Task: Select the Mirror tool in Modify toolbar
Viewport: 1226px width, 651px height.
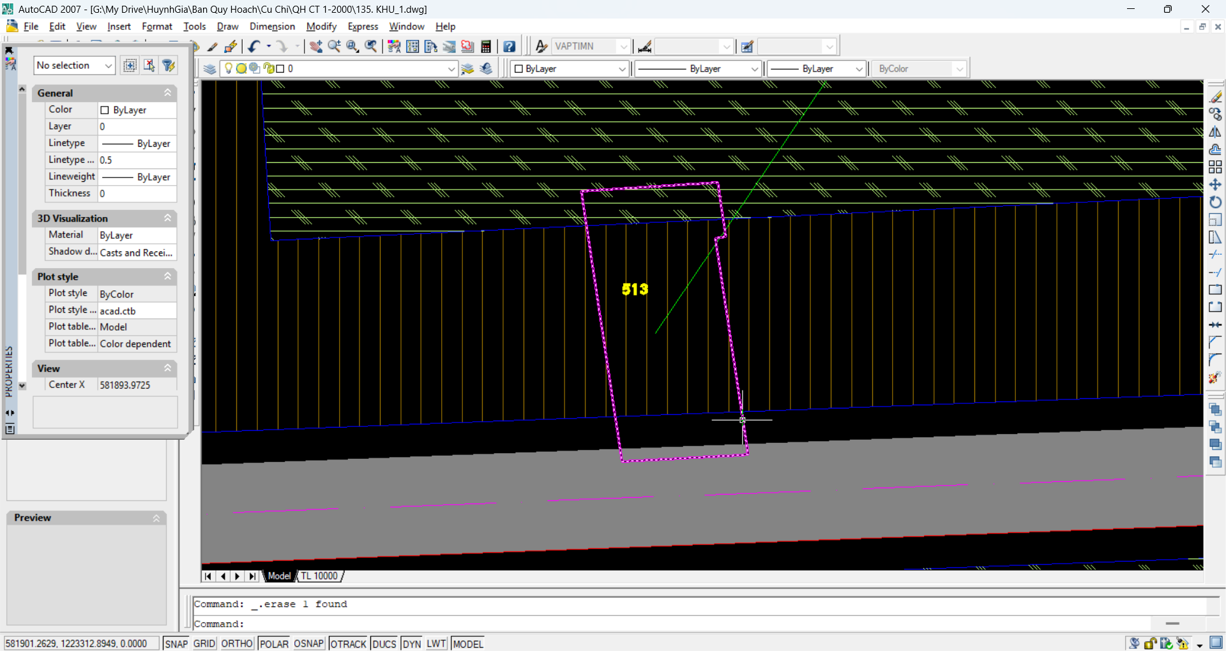Action: 1215,132
